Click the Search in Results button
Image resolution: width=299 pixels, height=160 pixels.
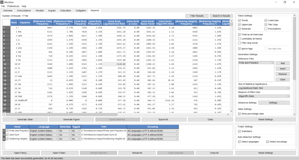pos(221,16)
